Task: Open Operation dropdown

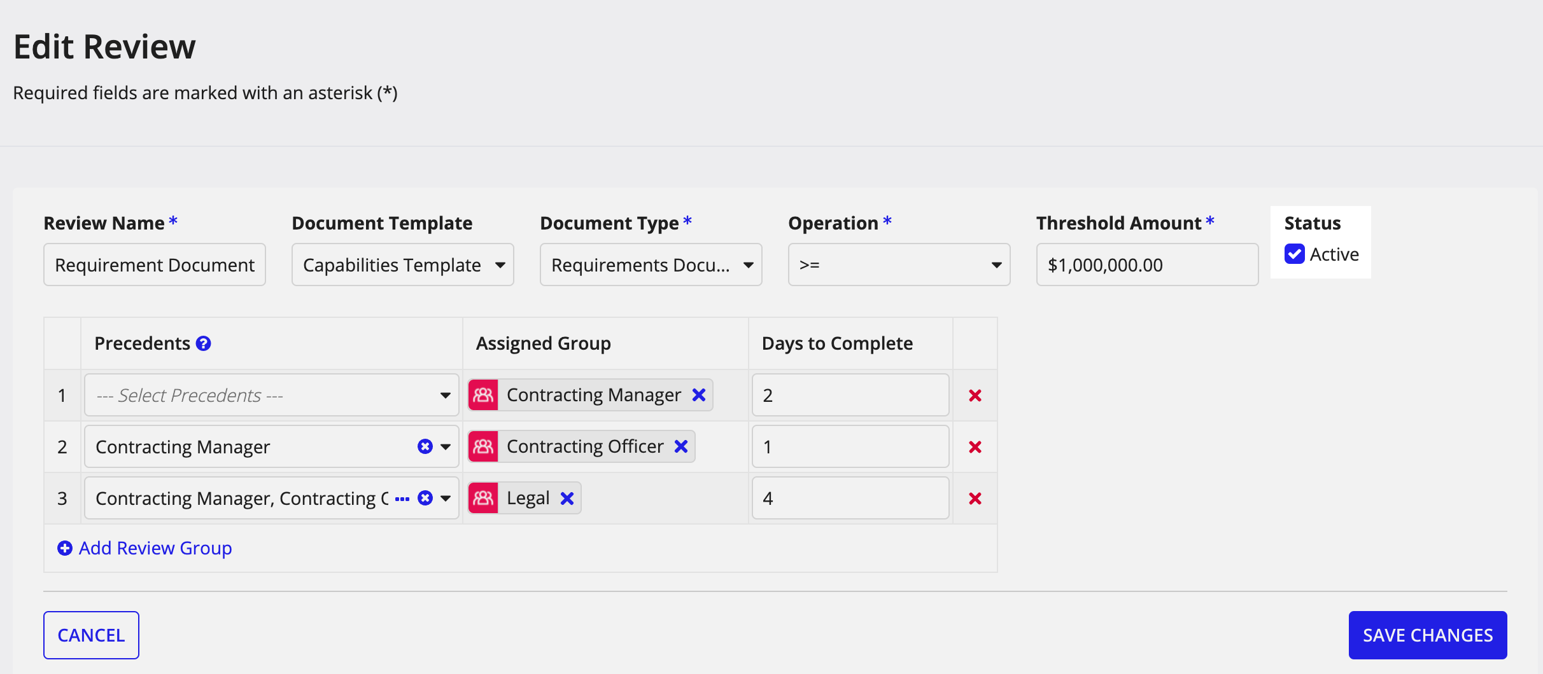Action: point(899,265)
